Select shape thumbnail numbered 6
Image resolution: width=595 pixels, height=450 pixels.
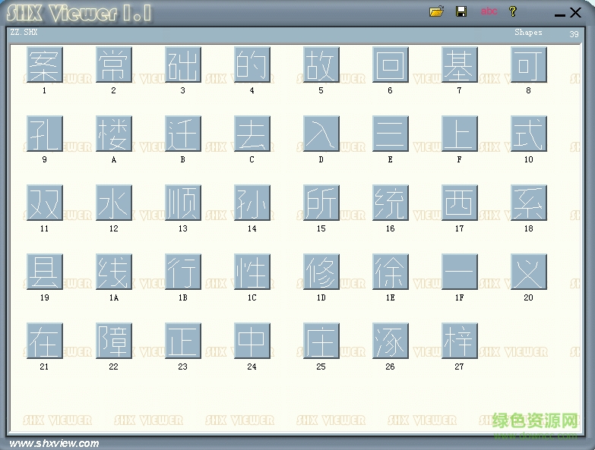click(x=390, y=65)
